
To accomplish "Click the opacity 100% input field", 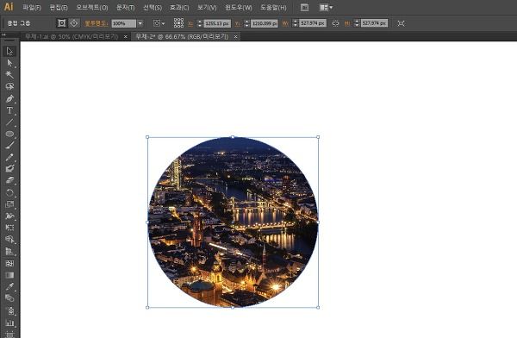I will [x=123, y=23].
